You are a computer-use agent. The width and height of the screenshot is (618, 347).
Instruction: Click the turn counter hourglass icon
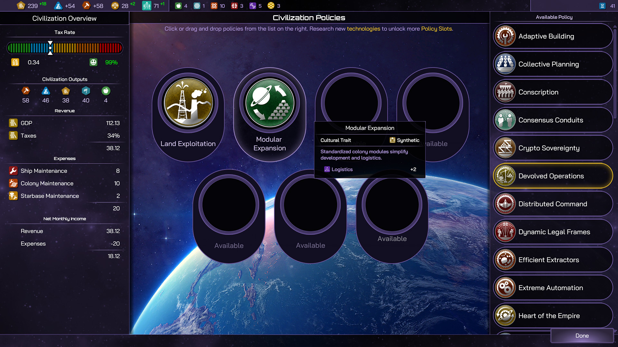point(602,6)
